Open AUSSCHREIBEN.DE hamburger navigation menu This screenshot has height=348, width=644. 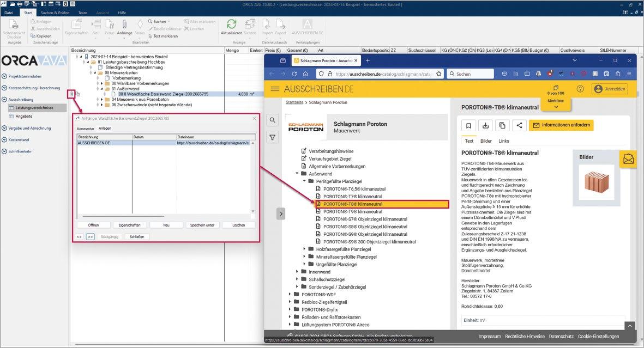(275, 89)
